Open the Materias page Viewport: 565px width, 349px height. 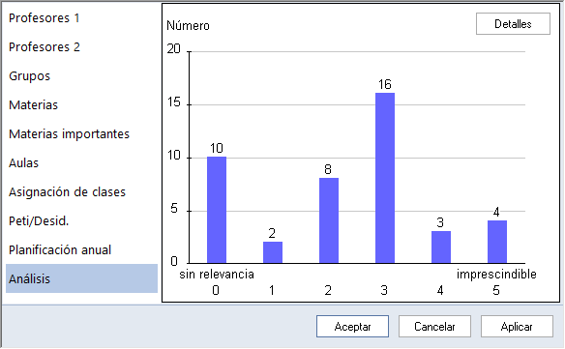click(33, 105)
